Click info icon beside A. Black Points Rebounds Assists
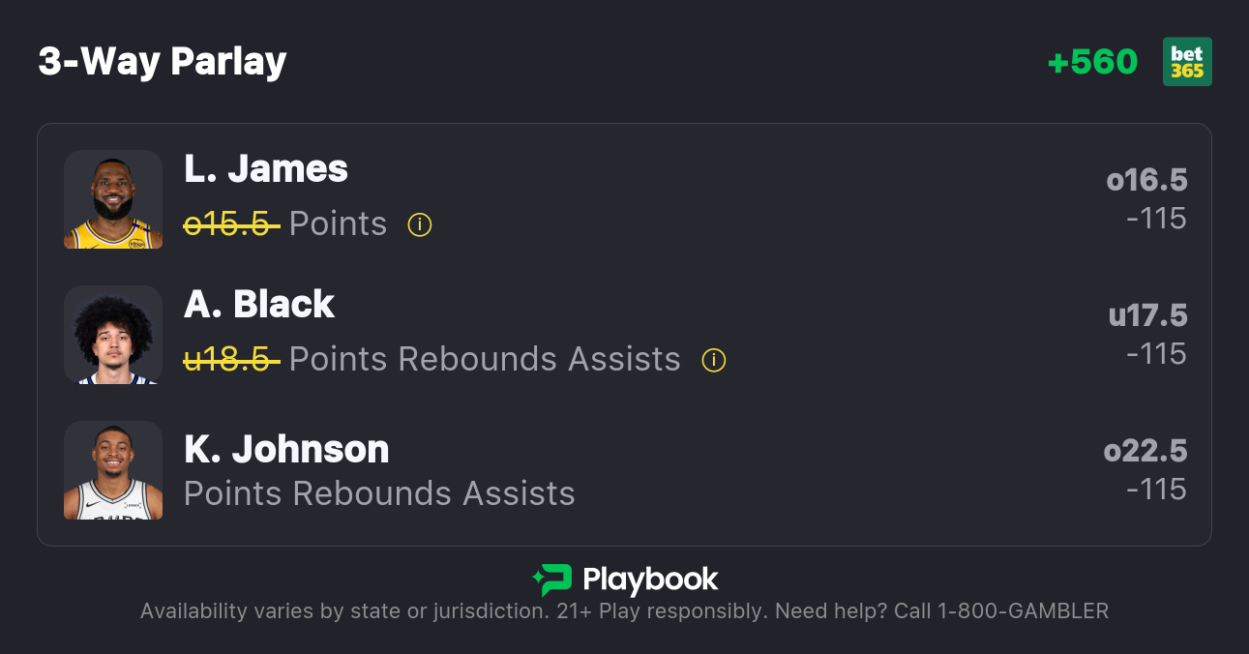1249x654 pixels. 713,360
